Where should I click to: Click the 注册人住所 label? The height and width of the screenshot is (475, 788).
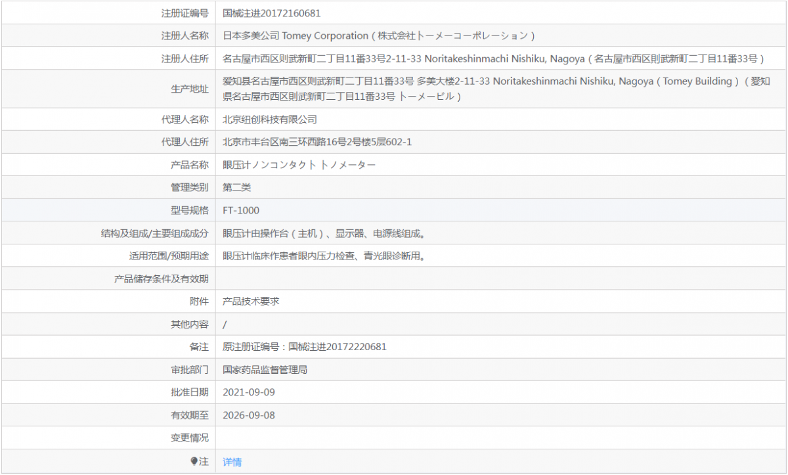coord(185,58)
